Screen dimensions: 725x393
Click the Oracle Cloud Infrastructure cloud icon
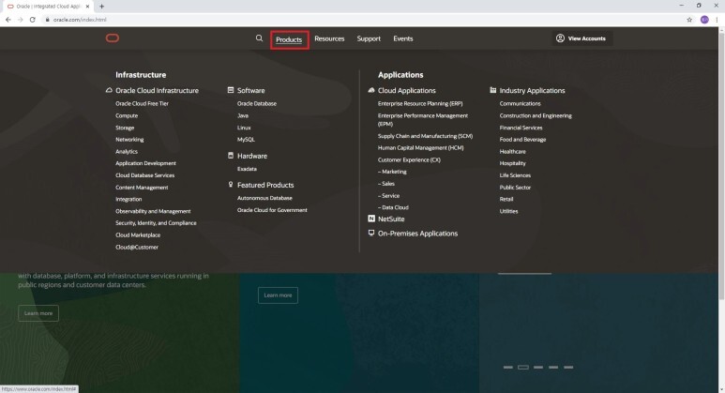pyautogui.click(x=109, y=90)
